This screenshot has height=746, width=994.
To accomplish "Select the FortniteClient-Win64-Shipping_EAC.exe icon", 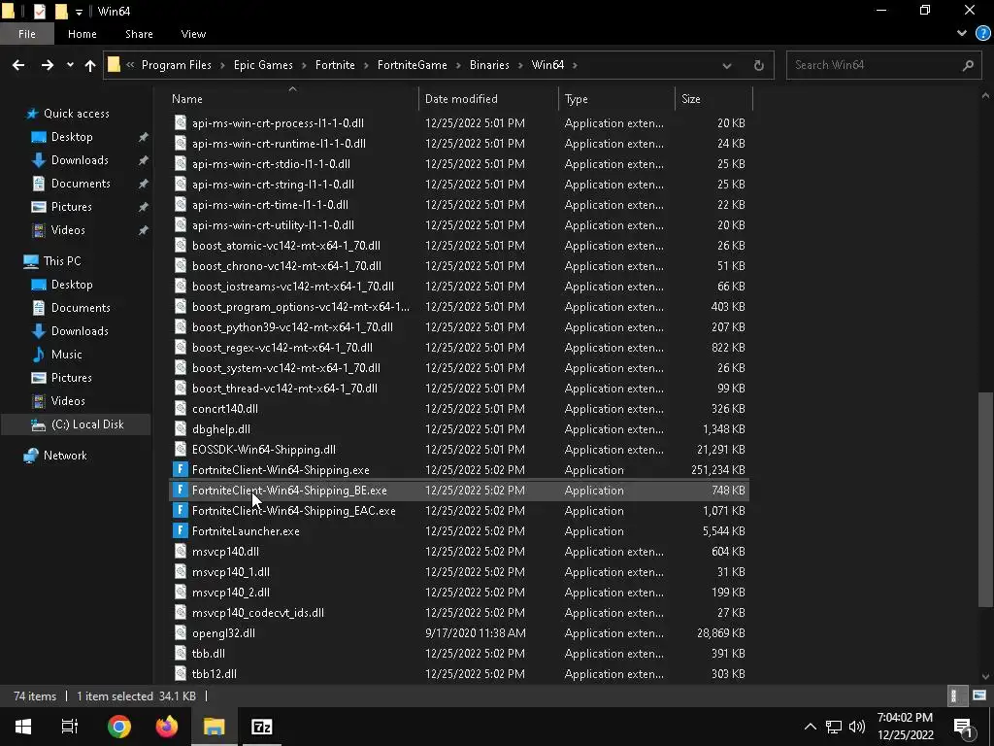I will click(x=181, y=511).
